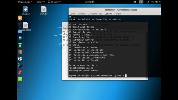Viewport: 178px width, 100px height.
Task: Show all applications grid
Action: tap(20, 86)
